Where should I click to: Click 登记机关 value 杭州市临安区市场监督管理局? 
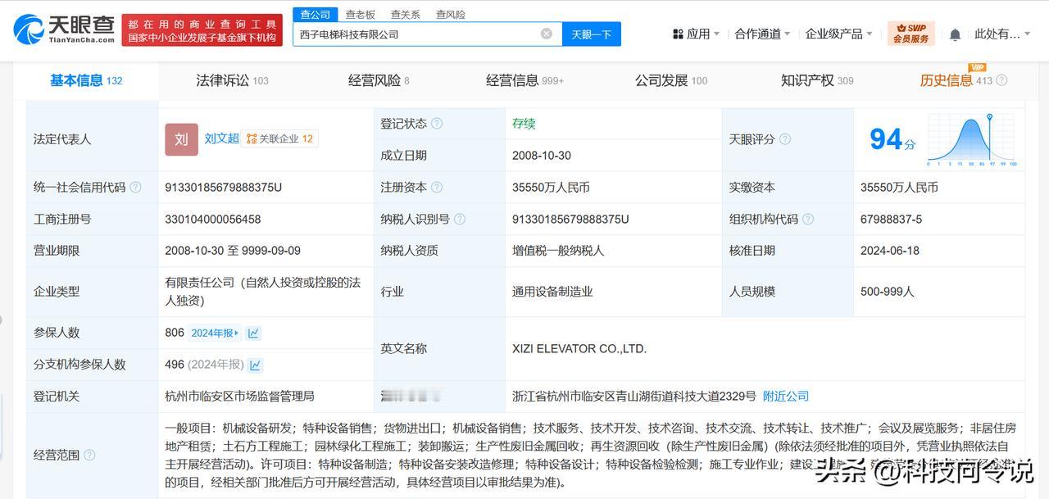pyautogui.click(x=239, y=397)
